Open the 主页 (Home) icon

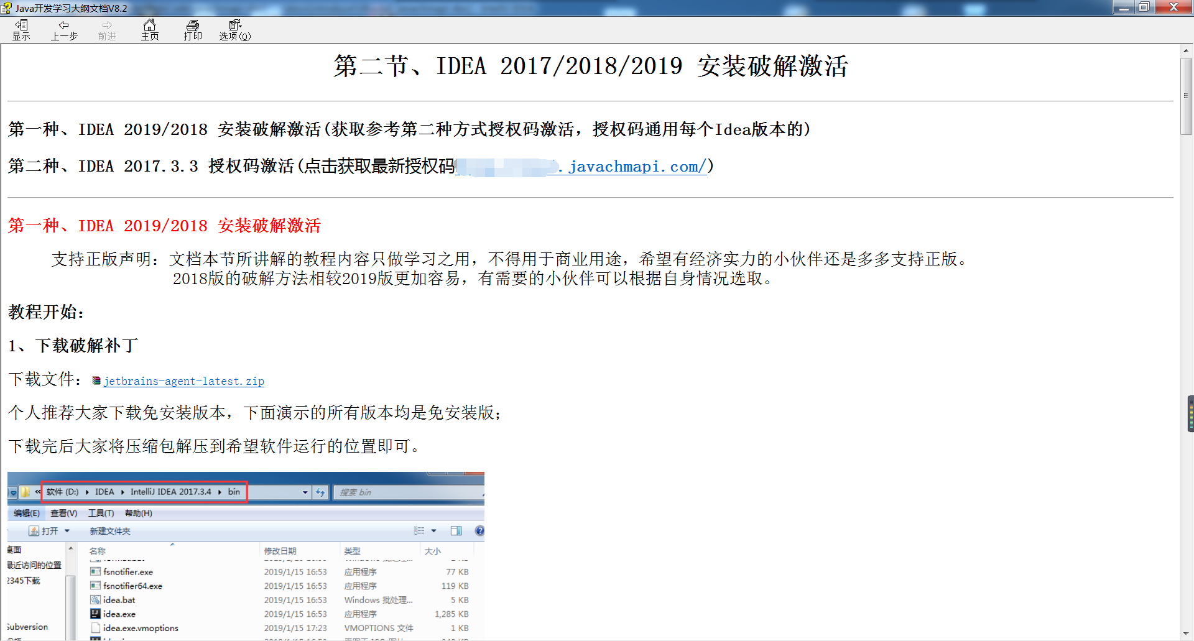150,30
